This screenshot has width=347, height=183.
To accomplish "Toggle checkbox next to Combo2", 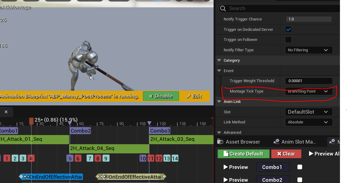I will pos(300,180).
